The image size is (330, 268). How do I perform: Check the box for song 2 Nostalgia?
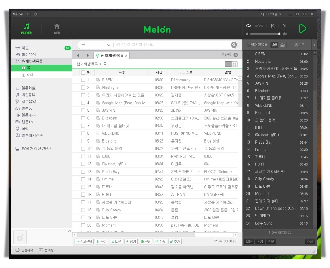83,88
